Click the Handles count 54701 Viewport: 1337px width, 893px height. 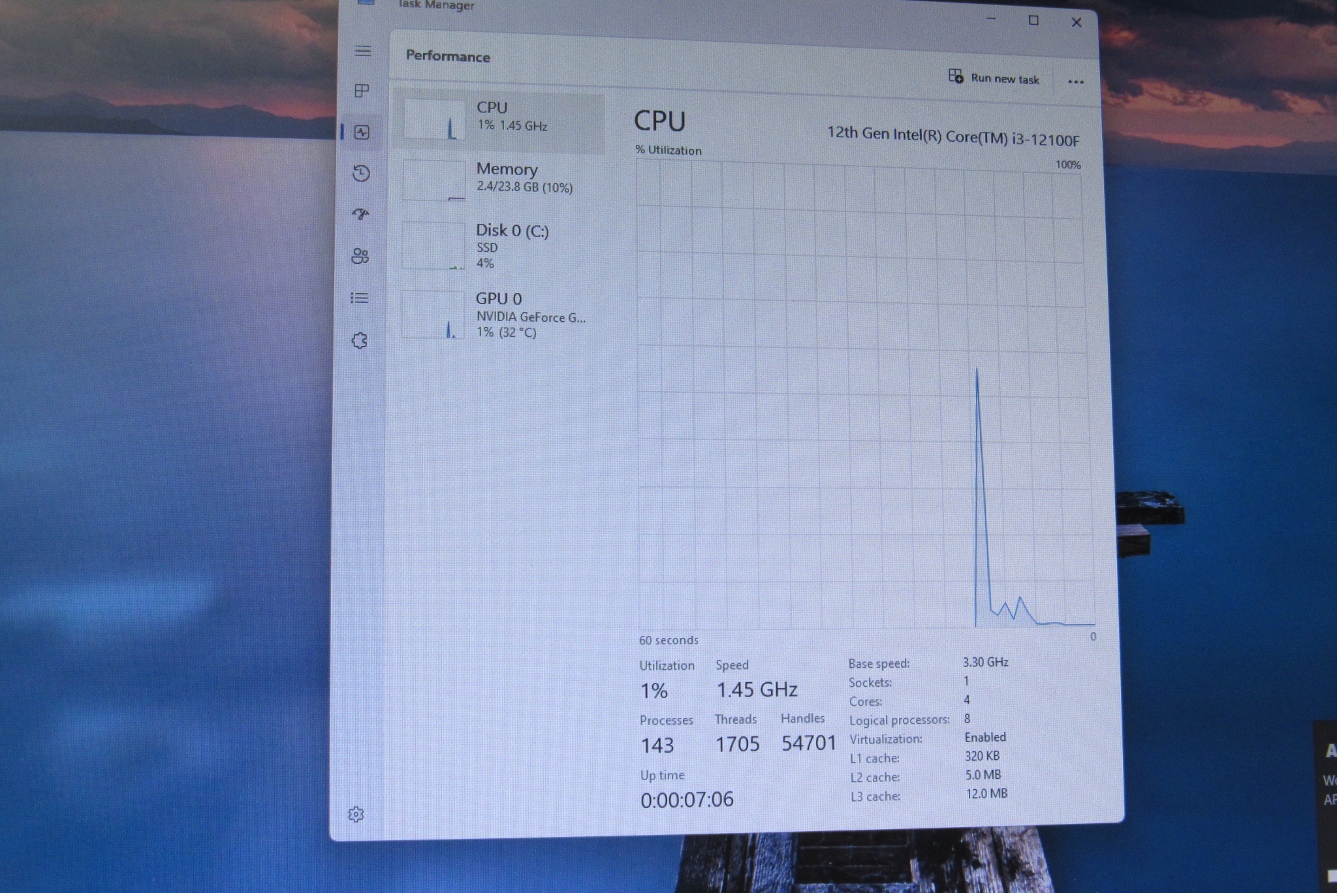809,743
